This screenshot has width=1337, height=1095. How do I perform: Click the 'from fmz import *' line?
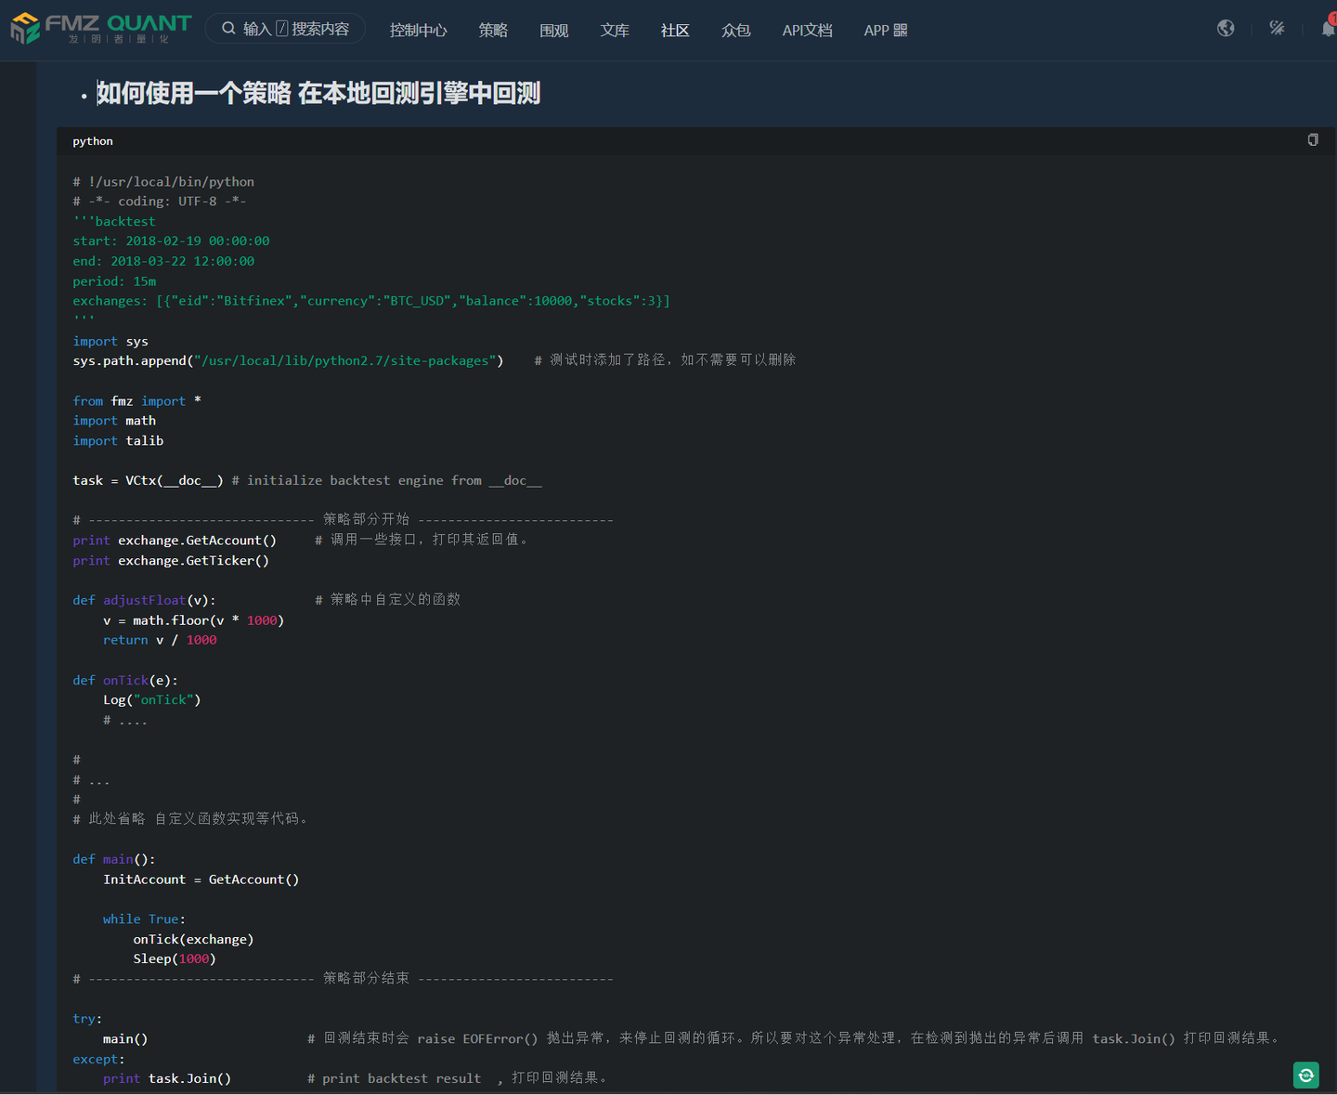[137, 401]
